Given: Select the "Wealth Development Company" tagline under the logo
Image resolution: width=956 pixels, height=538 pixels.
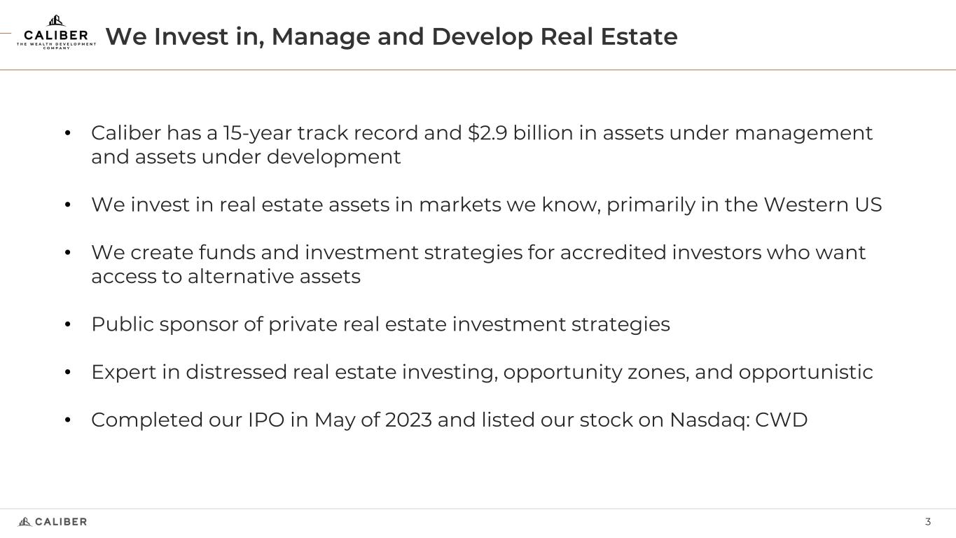Looking at the screenshot, I should click(56, 46).
